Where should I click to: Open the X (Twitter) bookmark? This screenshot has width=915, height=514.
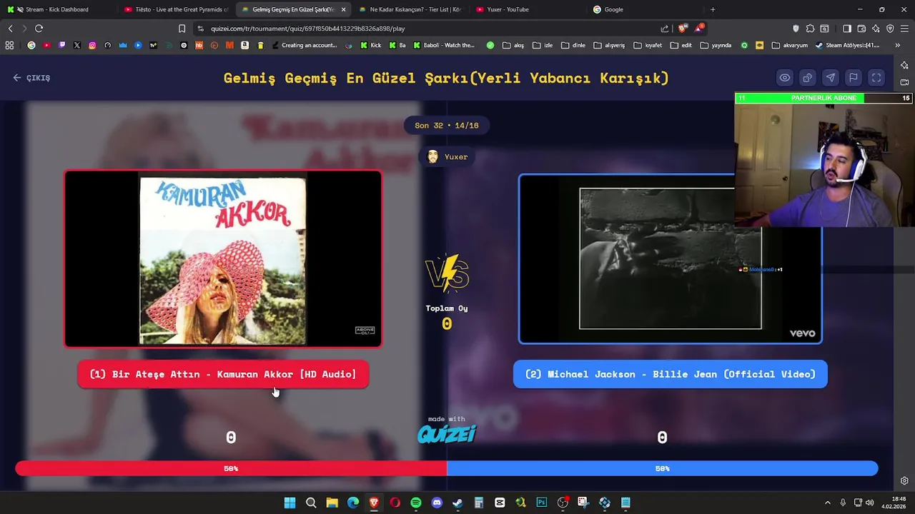coord(77,45)
